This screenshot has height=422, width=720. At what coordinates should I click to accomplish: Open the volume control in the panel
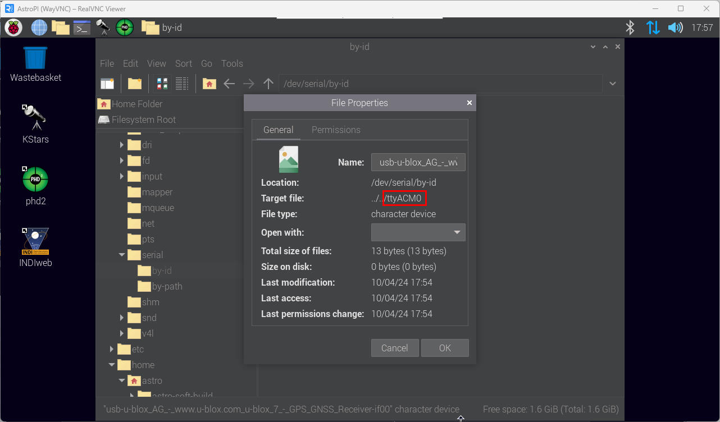point(675,27)
